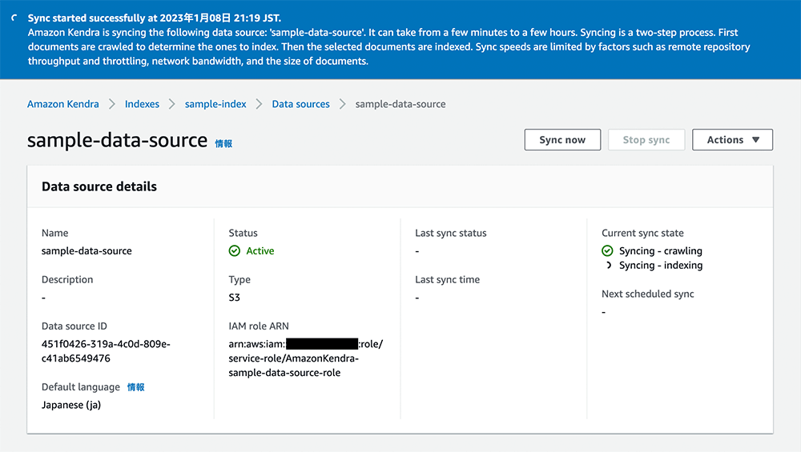Click the Syncing - crawling text
Screen dimensions: 801x452
pyautogui.click(x=661, y=251)
